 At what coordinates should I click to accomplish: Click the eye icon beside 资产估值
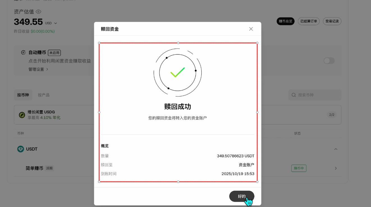39,12
